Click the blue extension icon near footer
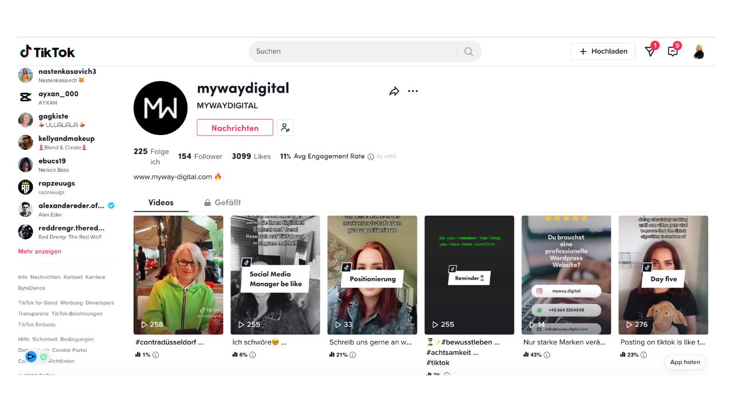This screenshot has height=412, width=732. pyautogui.click(x=31, y=356)
